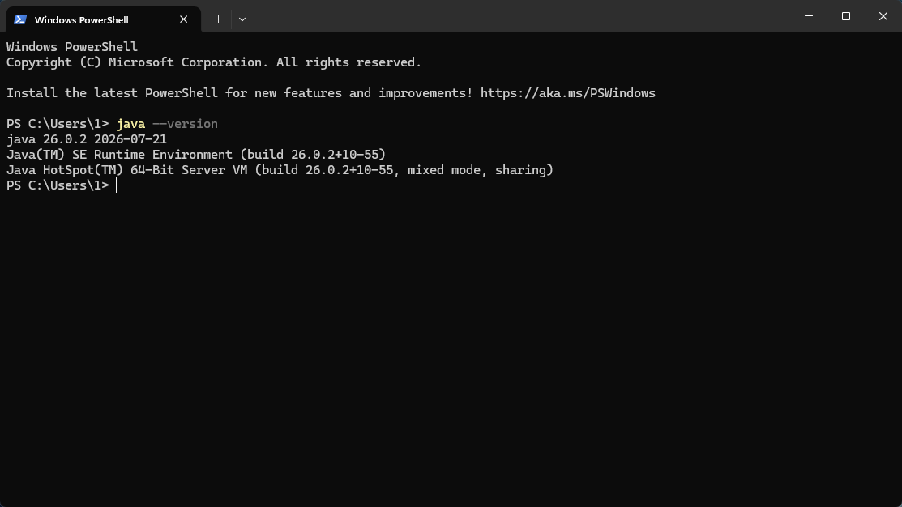Maximize the terminal window
Screen dimensions: 902x507
845,16
